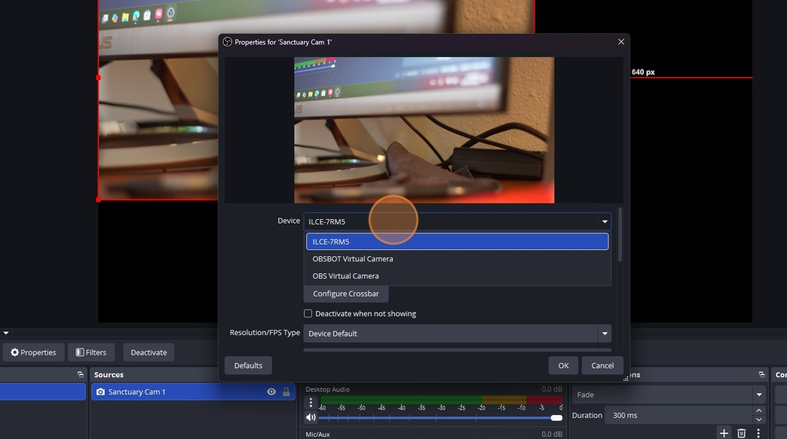The image size is (787, 439).
Task: Add a transition with the plus icon
Action: [x=724, y=433]
